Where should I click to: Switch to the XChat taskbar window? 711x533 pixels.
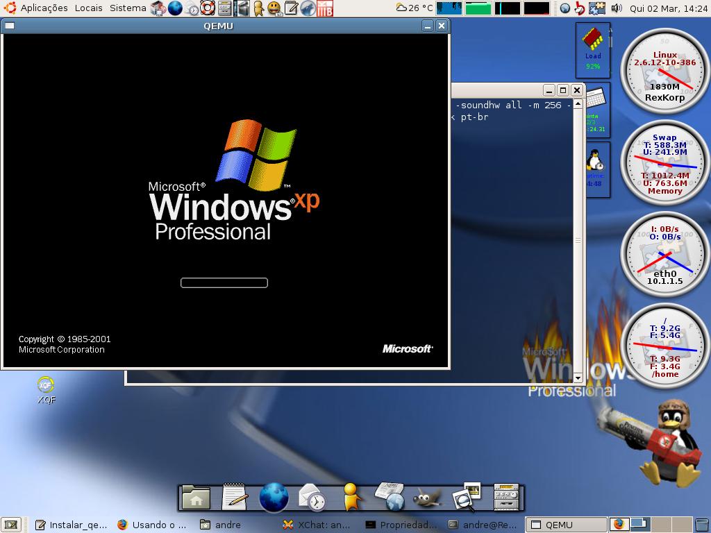317,525
